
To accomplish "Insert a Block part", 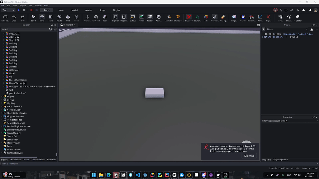I will (105, 18).
